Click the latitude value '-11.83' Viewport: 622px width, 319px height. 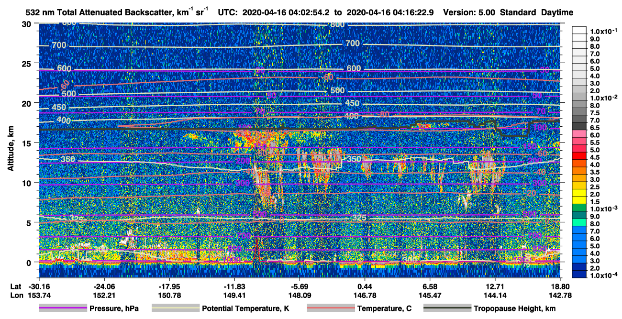(x=234, y=286)
